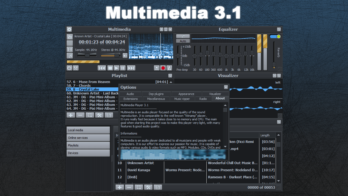Skip to the next track
Viewport: 348px width, 196px height.
click(131, 68)
